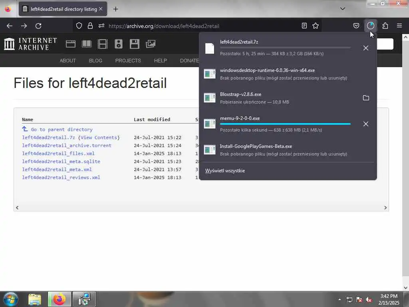Click the muted volume tray icon
The width and height of the screenshot is (409, 307).
coord(369,300)
